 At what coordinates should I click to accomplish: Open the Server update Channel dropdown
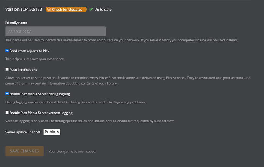pos(52,132)
